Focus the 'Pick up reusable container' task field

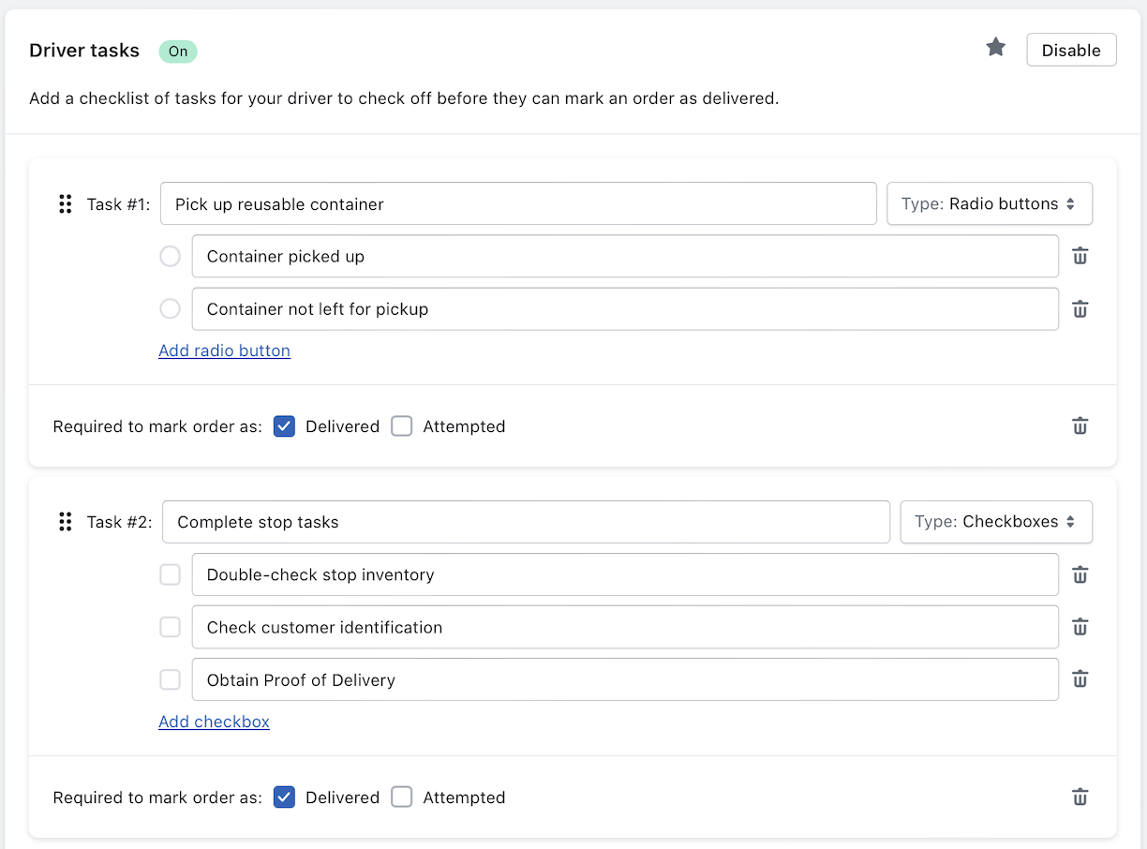click(518, 203)
